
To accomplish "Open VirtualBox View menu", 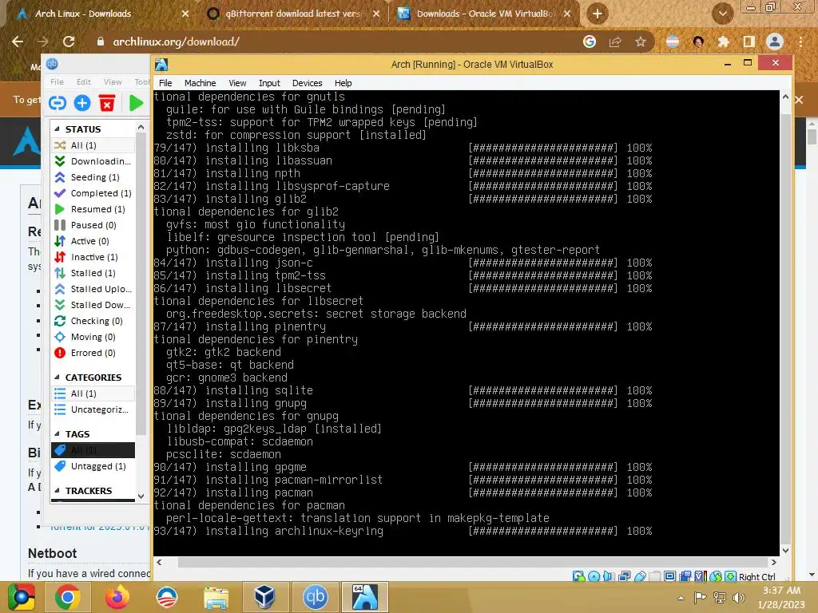I will 237,83.
